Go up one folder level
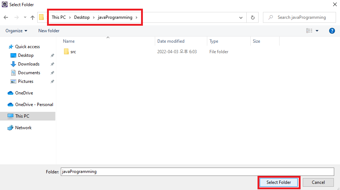Viewport: 340px width, 190px height. click(x=33, y=17)
